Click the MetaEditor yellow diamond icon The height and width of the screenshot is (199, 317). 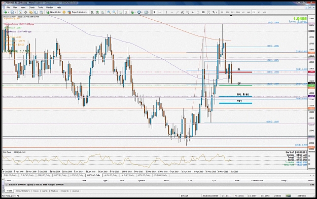pyautogui.click(x=64, y=12)
